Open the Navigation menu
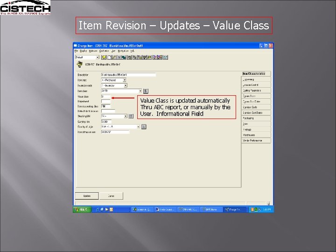Image resolution: width=336 pixels, height=252 pixels. [x=123, y=51]
